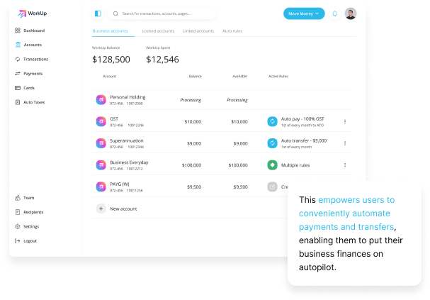
Task: Open the user profile avatar
Action: click(351, 13)
